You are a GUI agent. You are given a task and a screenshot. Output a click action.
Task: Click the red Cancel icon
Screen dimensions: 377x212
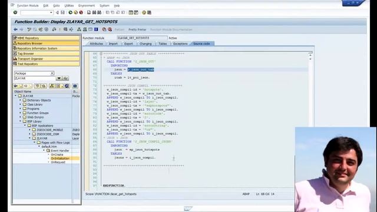(x=81, y=12)
